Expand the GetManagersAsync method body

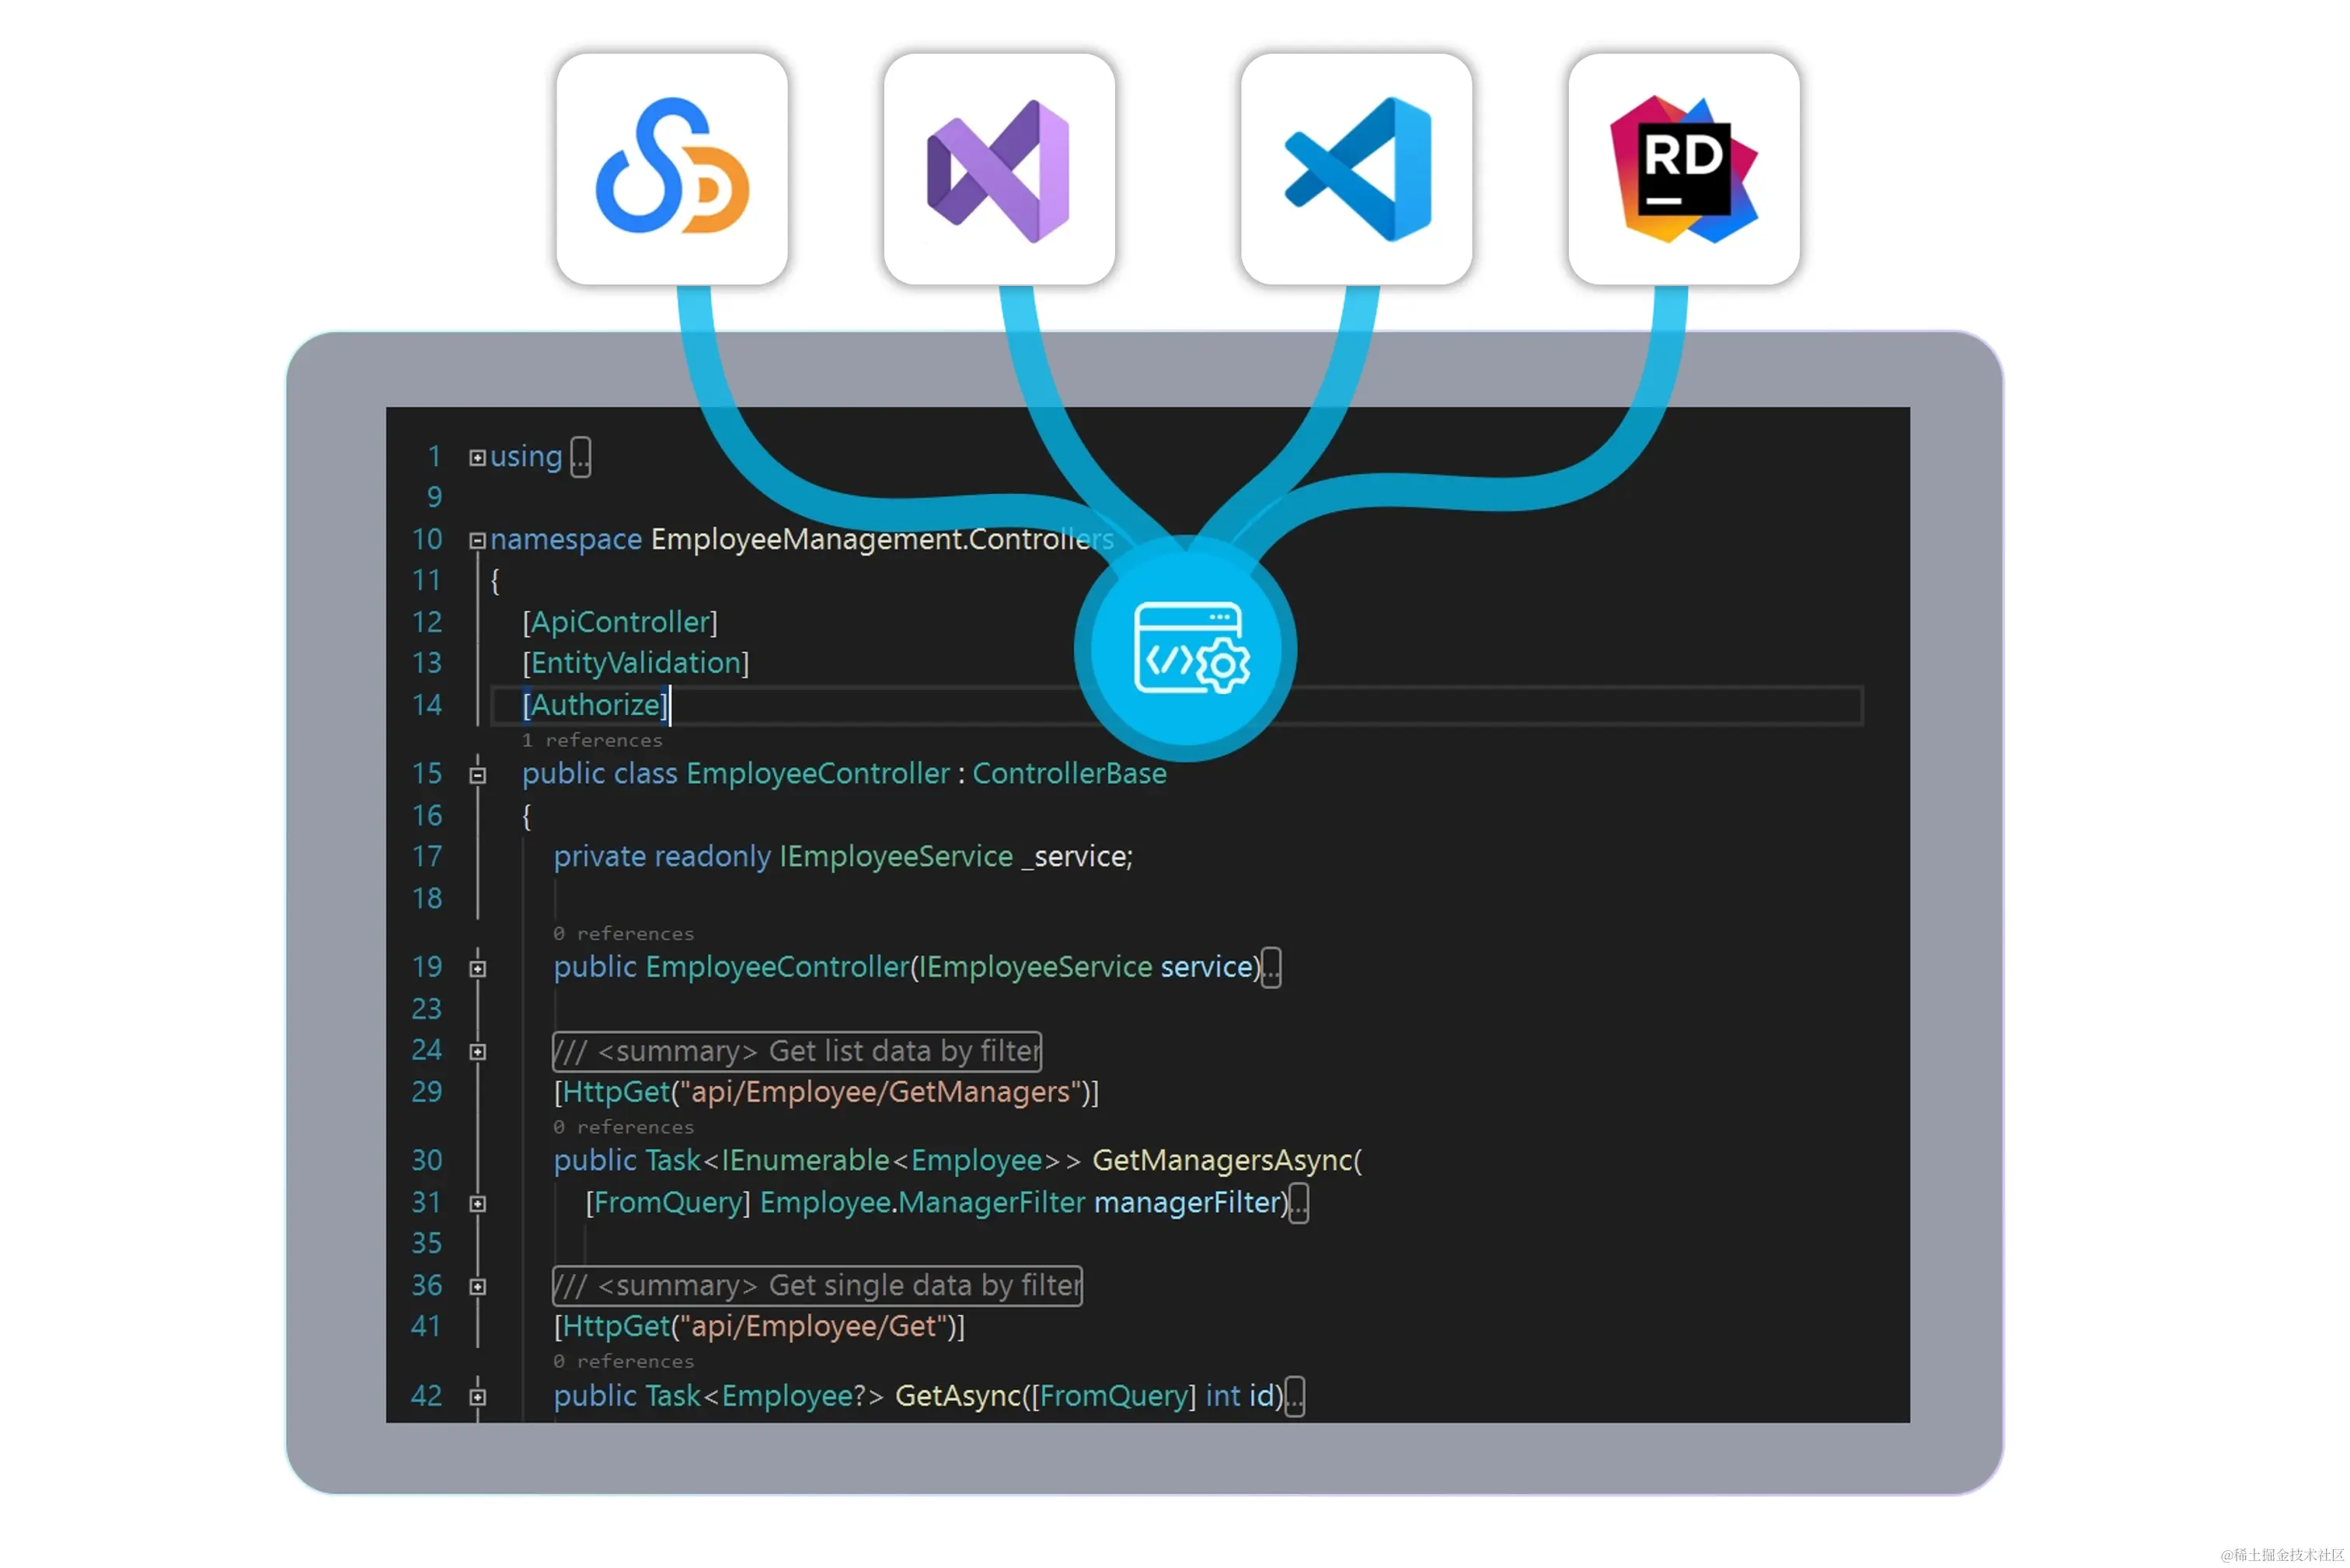coord(477,1203)
